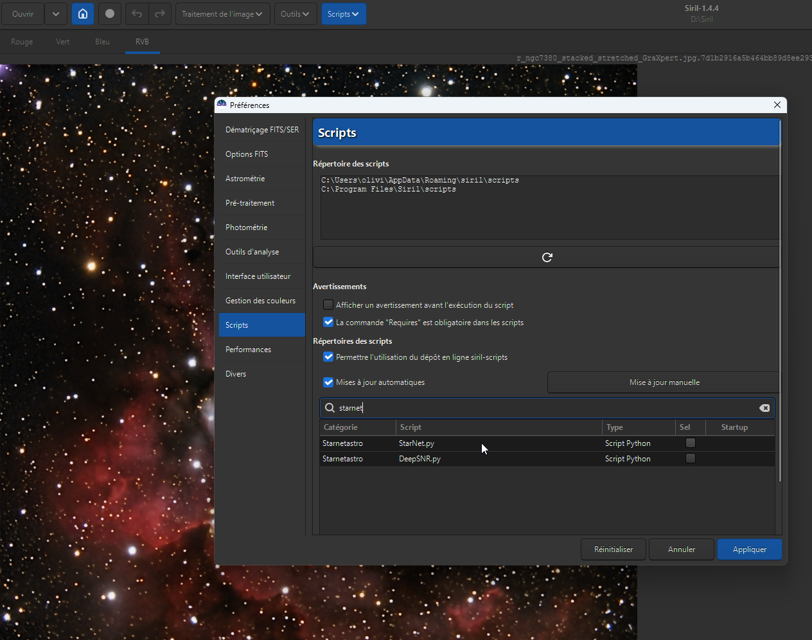Viewport: 812px width, 640px height.
Task: Open Photométrie preferences section
Action: pyautogui.click(x=262, y=227)
